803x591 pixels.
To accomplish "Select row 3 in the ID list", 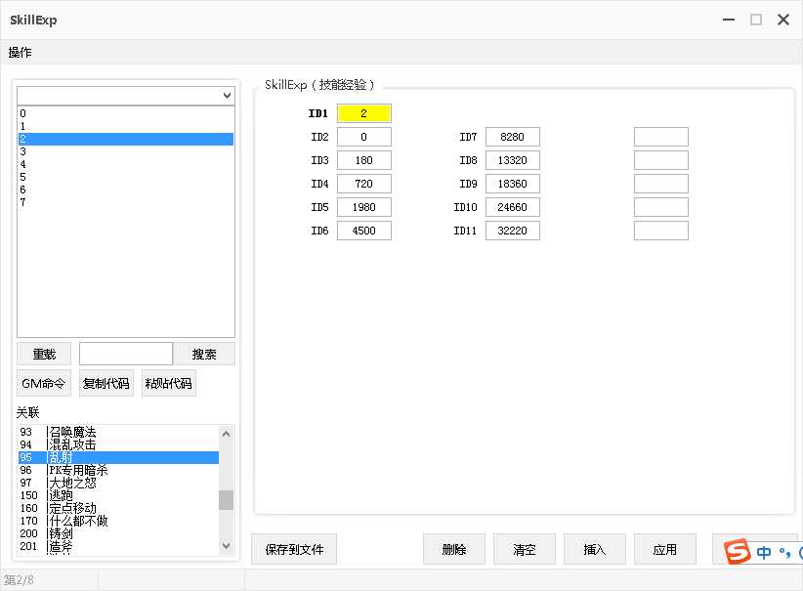I will click(x=126, y=151).
